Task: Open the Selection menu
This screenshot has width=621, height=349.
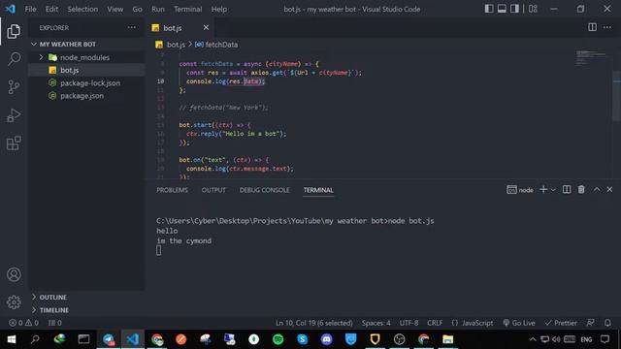Action: tap(82, 9)
